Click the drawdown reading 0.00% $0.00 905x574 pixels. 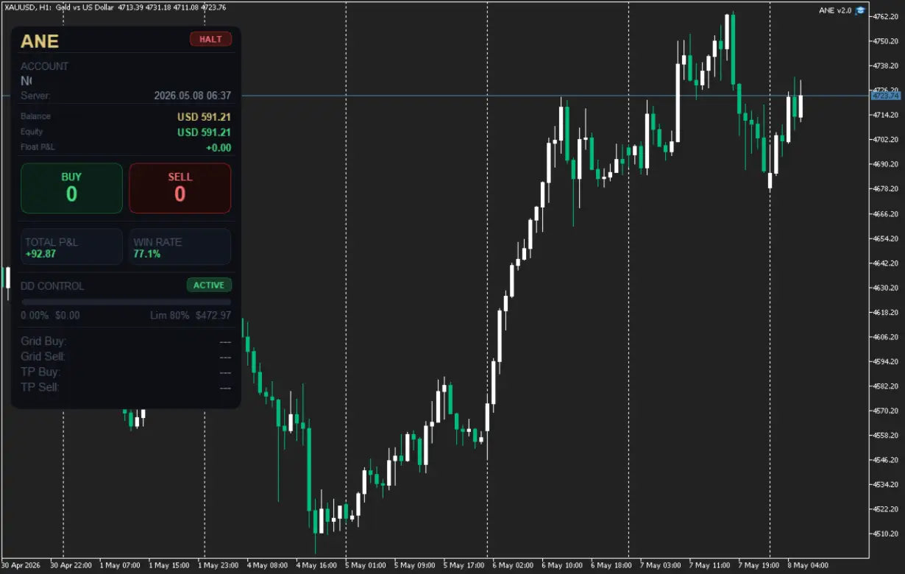(x=50, y=315)
